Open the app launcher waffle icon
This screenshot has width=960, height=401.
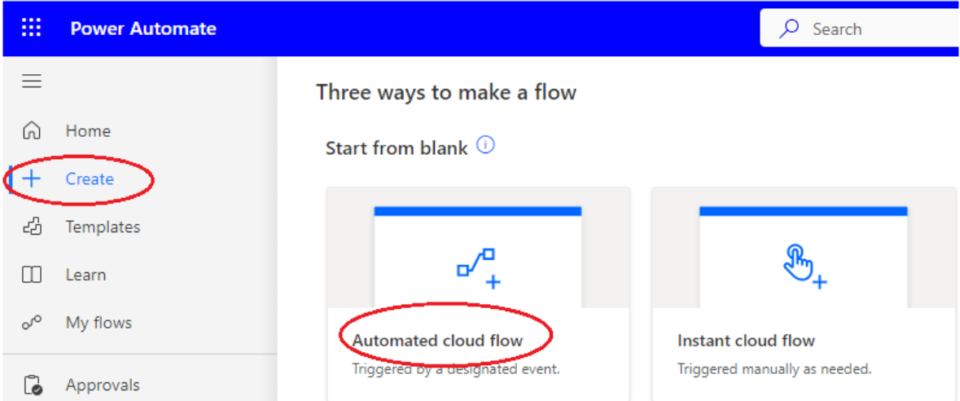click(x=31, y=29)
